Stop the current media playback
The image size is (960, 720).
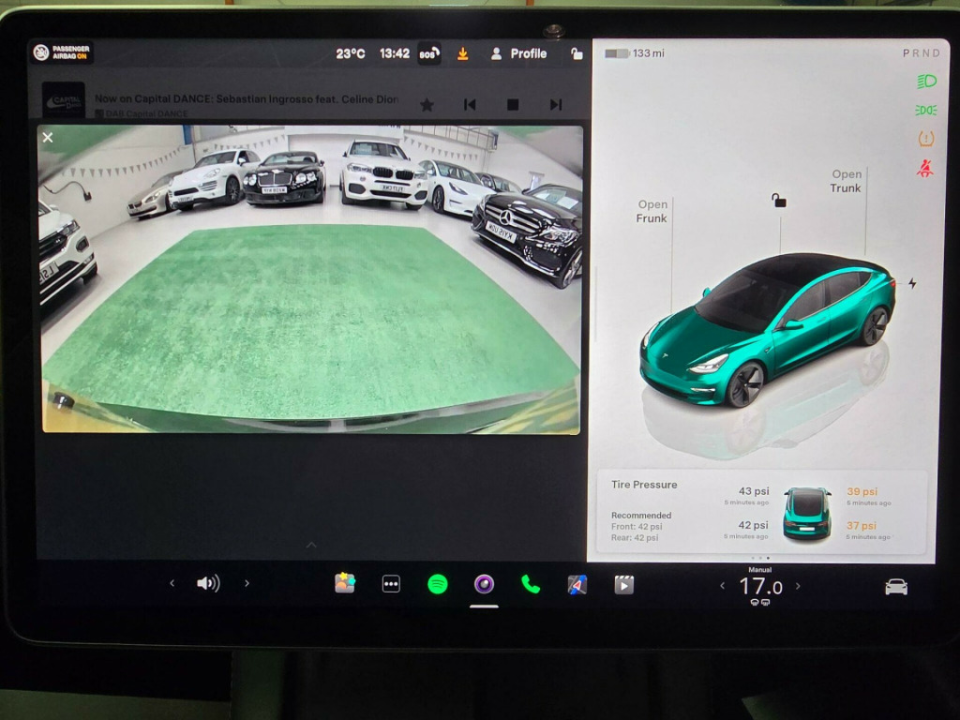point(513,105)
